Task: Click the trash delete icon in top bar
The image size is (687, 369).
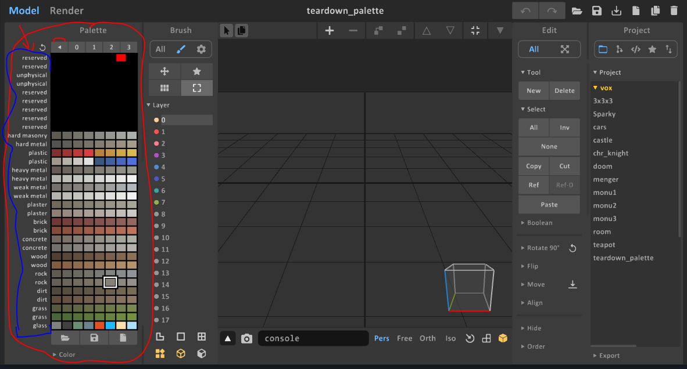Action: 674,10
